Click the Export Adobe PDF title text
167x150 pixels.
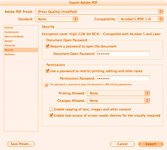click(x=83, y=3)
